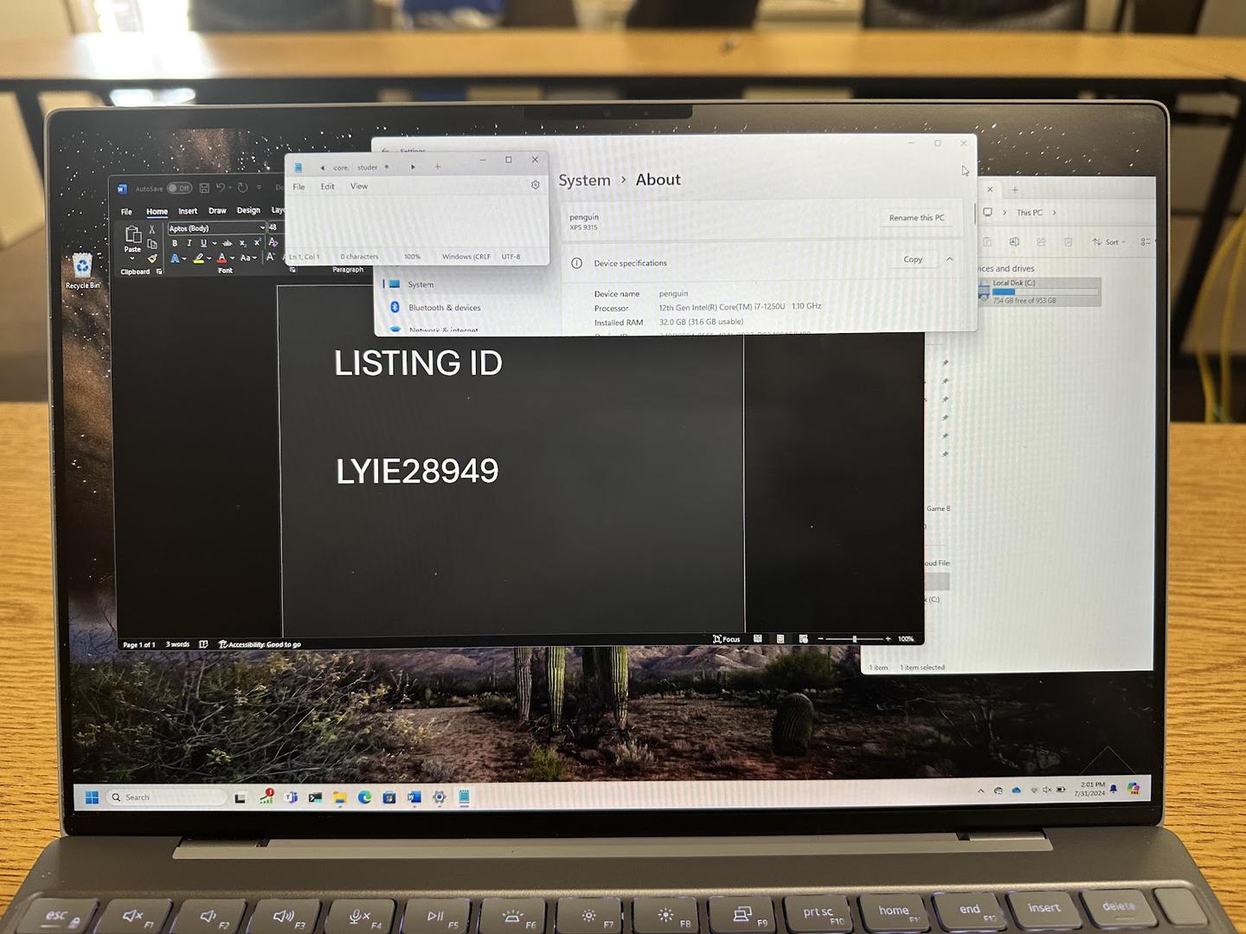Toggle Underline formatting in Word
Viewport: 1246px width, 934px height.
[203, 243]
